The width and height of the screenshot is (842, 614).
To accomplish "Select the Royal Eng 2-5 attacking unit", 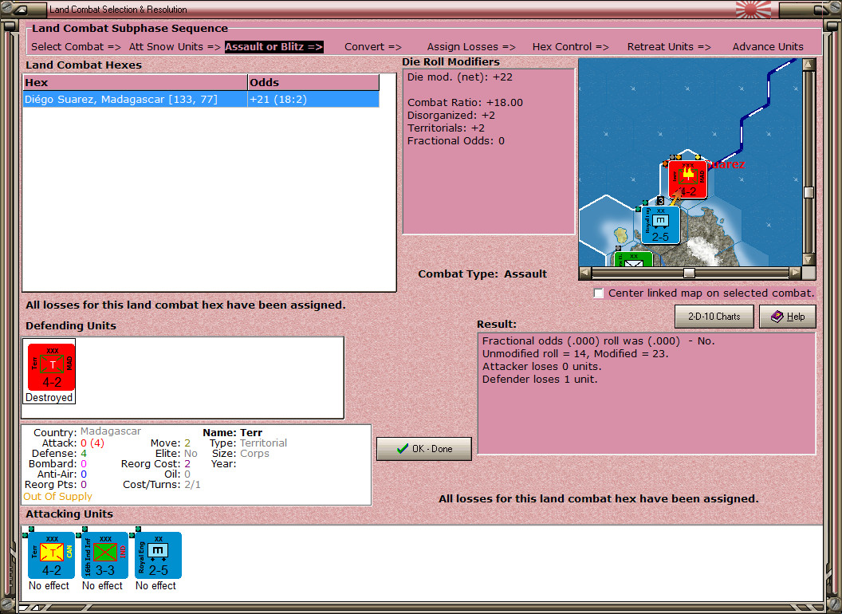I will [x=158, y=555].
